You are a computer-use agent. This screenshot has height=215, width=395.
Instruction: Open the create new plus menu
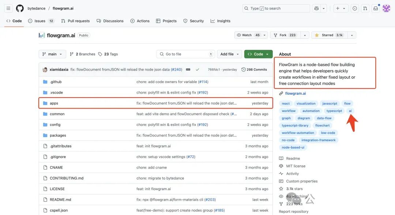[x=341, y=8]
